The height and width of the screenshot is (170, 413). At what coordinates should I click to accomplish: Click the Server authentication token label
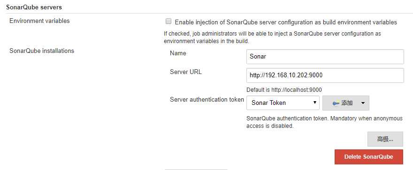click(x=207, y=100)
